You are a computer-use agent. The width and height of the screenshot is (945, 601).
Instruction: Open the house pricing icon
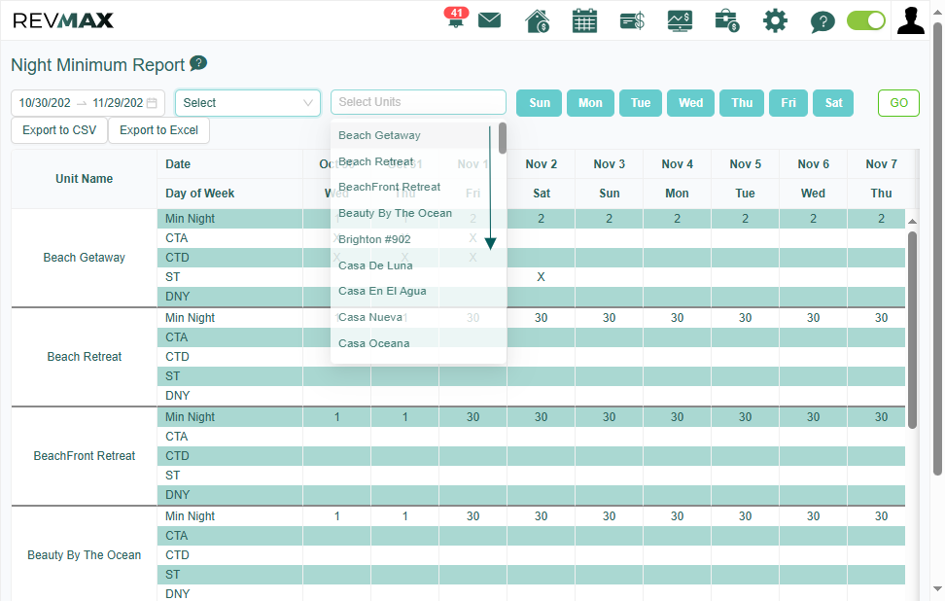537,20
